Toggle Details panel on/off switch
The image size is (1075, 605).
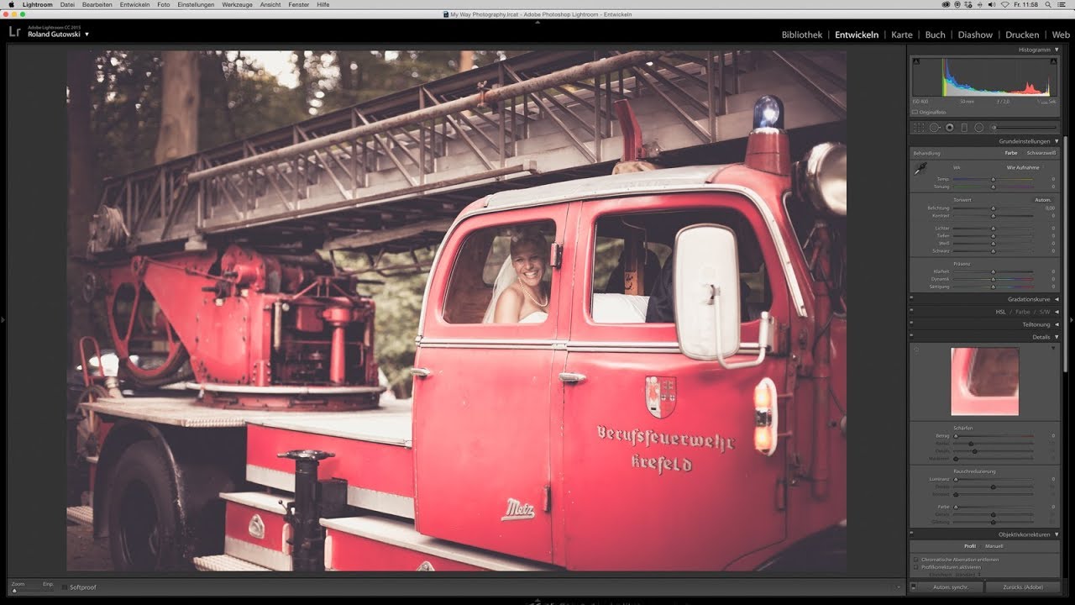click(x=913, y=337)
